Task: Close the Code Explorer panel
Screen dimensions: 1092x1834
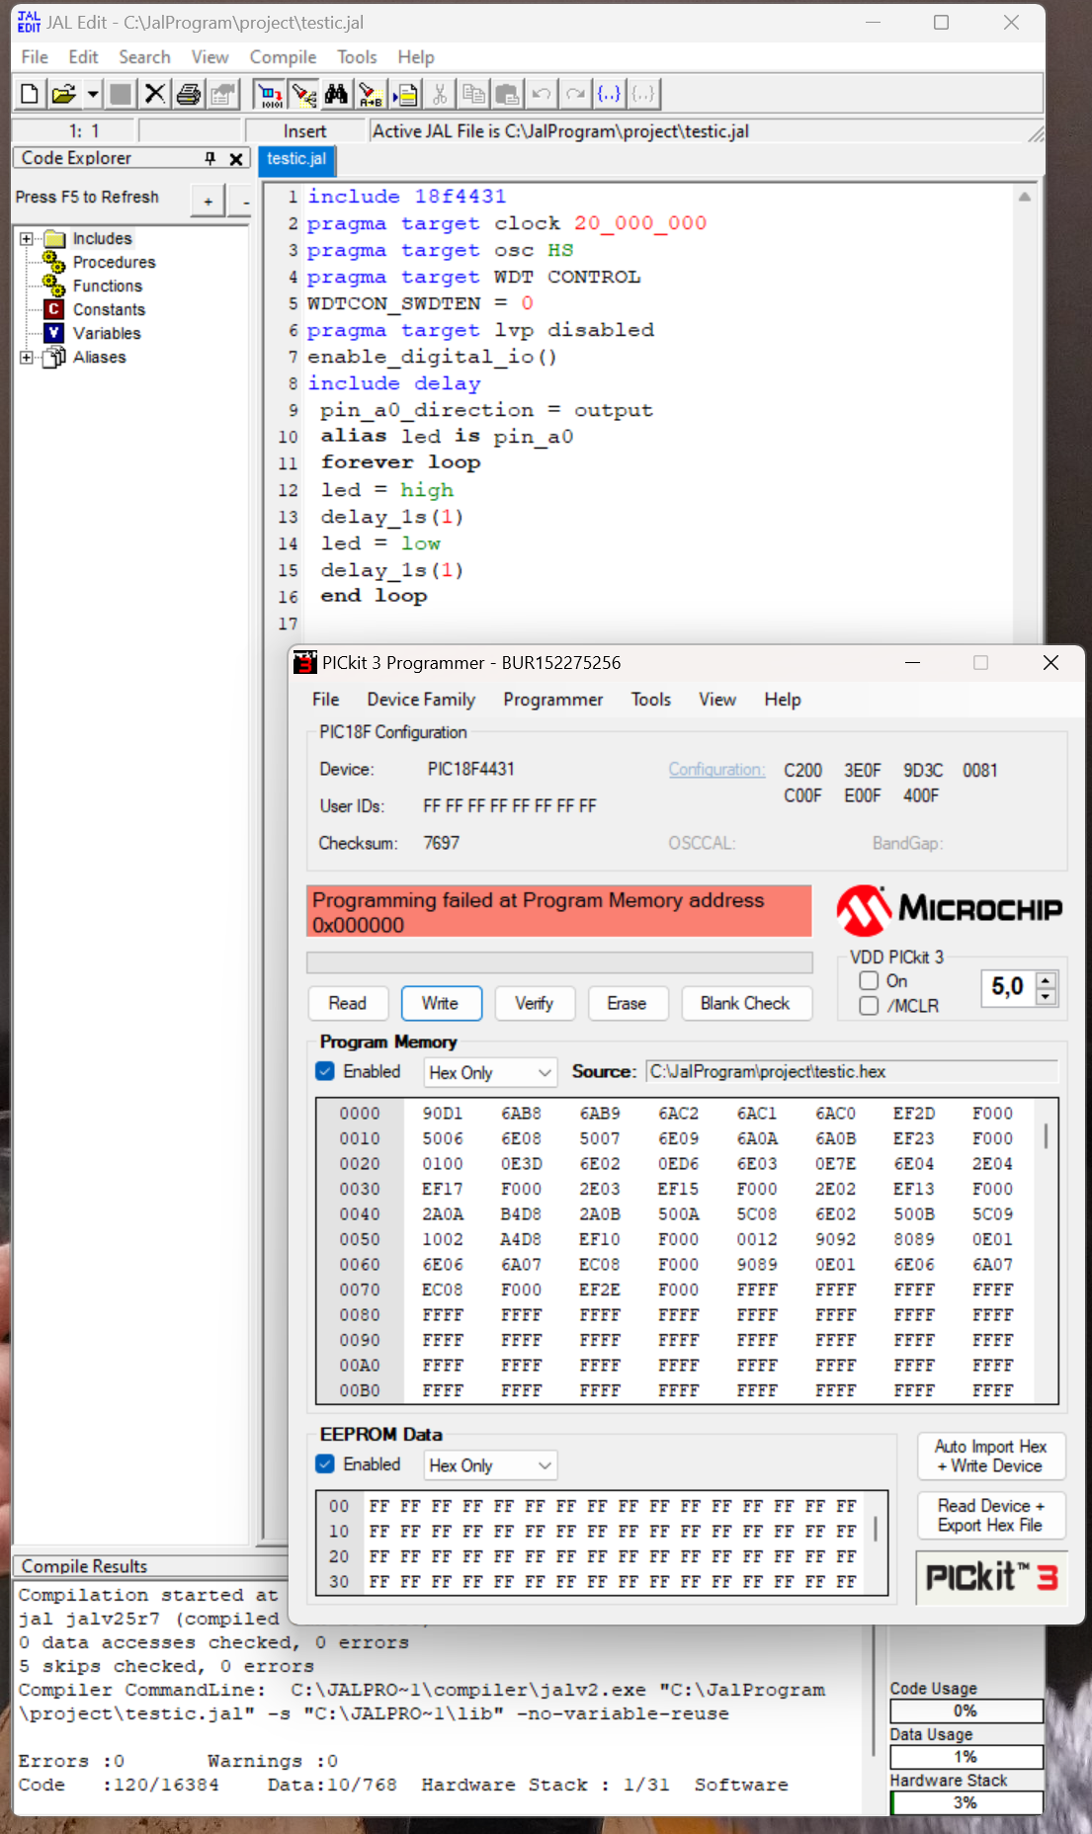Action: point(236,158)
